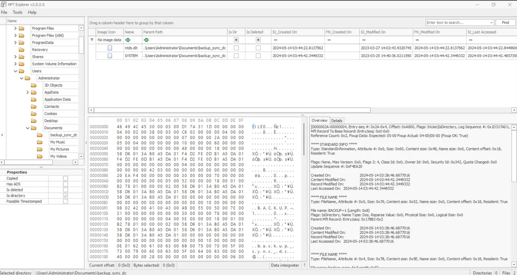Click the Recovery folder icon

[21, 50]
